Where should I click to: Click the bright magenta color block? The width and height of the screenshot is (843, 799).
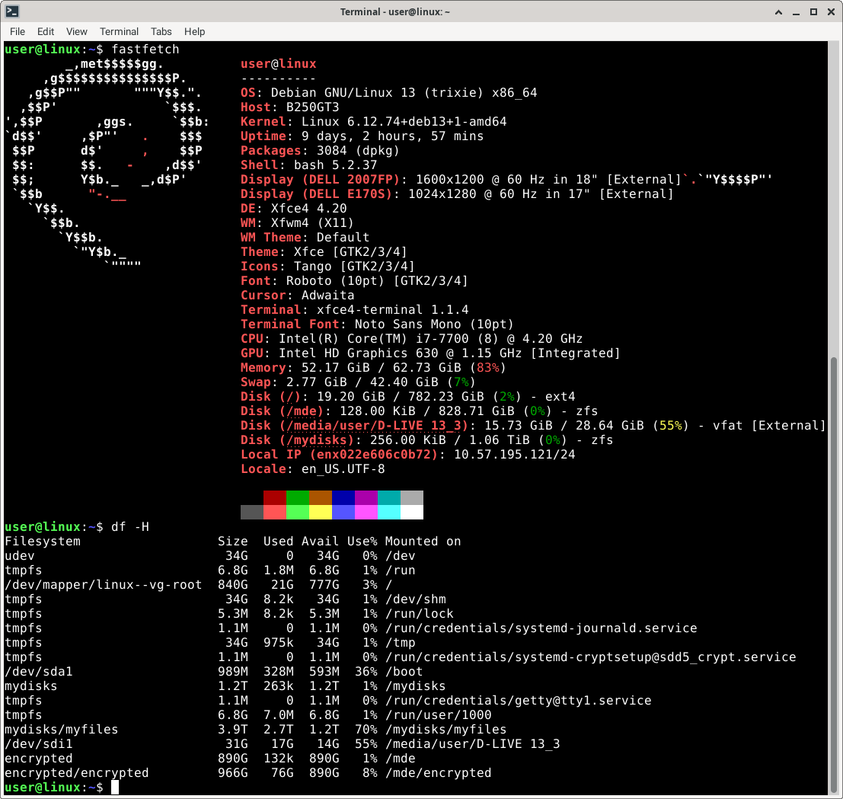pos(366,512)
